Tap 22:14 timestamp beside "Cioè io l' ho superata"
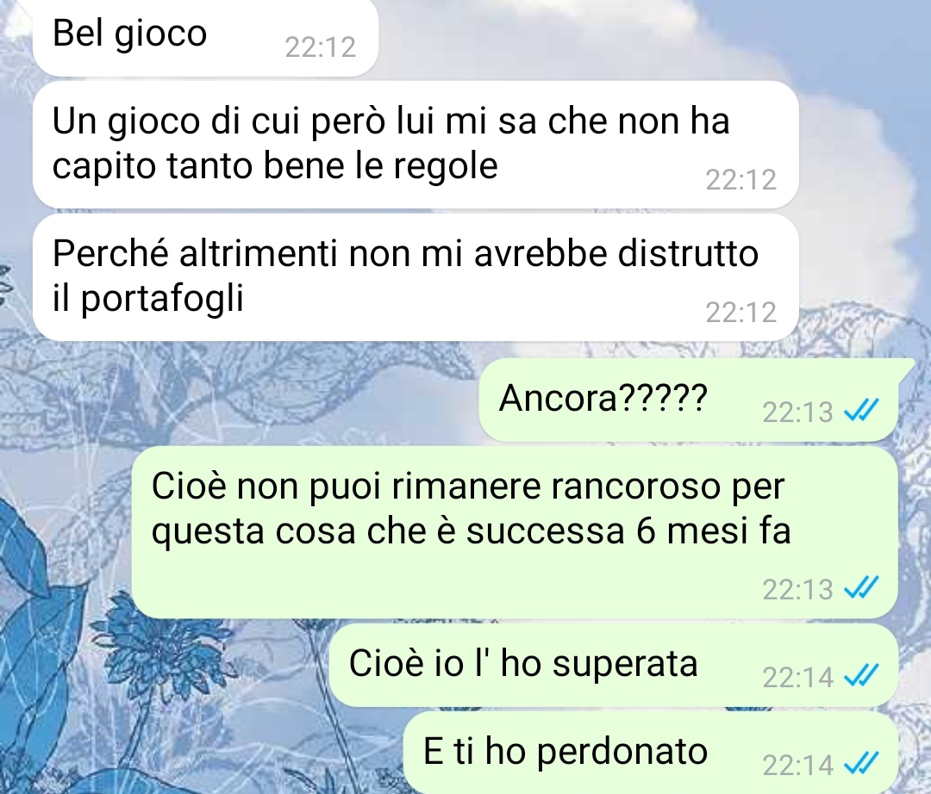 (x=797, y=677)
